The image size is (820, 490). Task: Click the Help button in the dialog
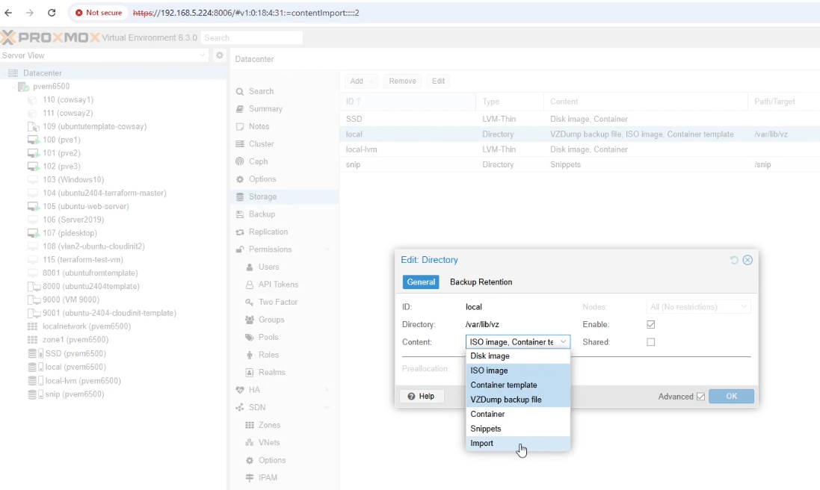[x=422, y=396]
